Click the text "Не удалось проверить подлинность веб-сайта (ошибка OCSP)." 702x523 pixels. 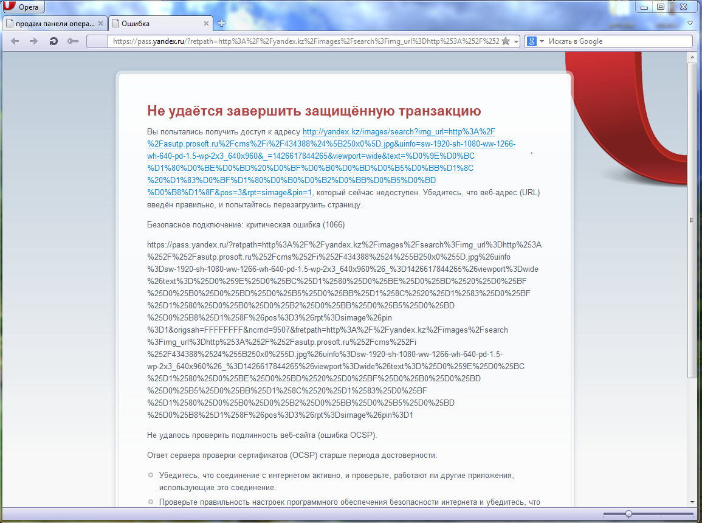[x=262, y=435]
